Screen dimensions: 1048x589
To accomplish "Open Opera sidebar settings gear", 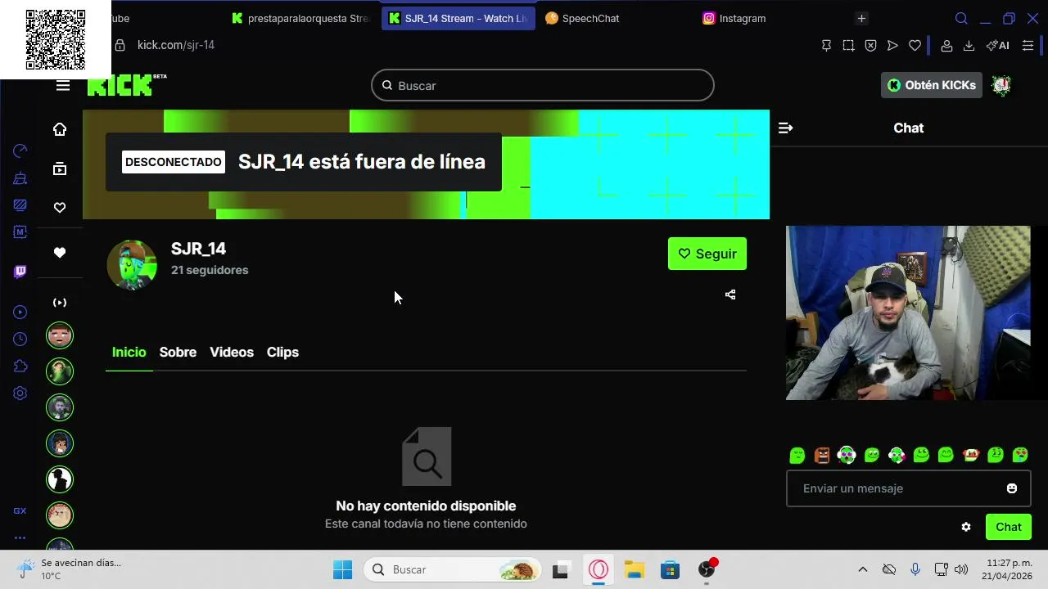I will click(20, 393).
